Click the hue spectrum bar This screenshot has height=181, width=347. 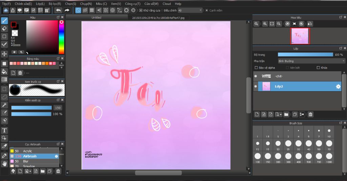coord(61,37)
